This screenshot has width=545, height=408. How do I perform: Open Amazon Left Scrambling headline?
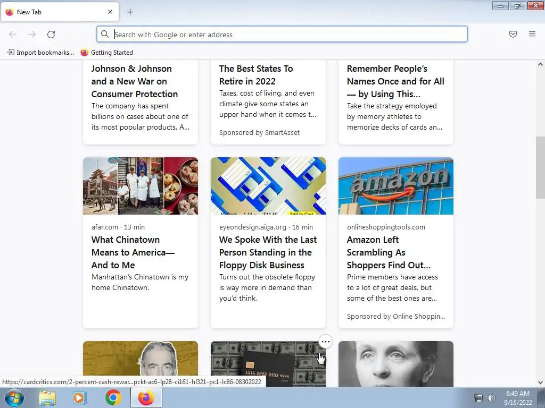pos(389,252)
